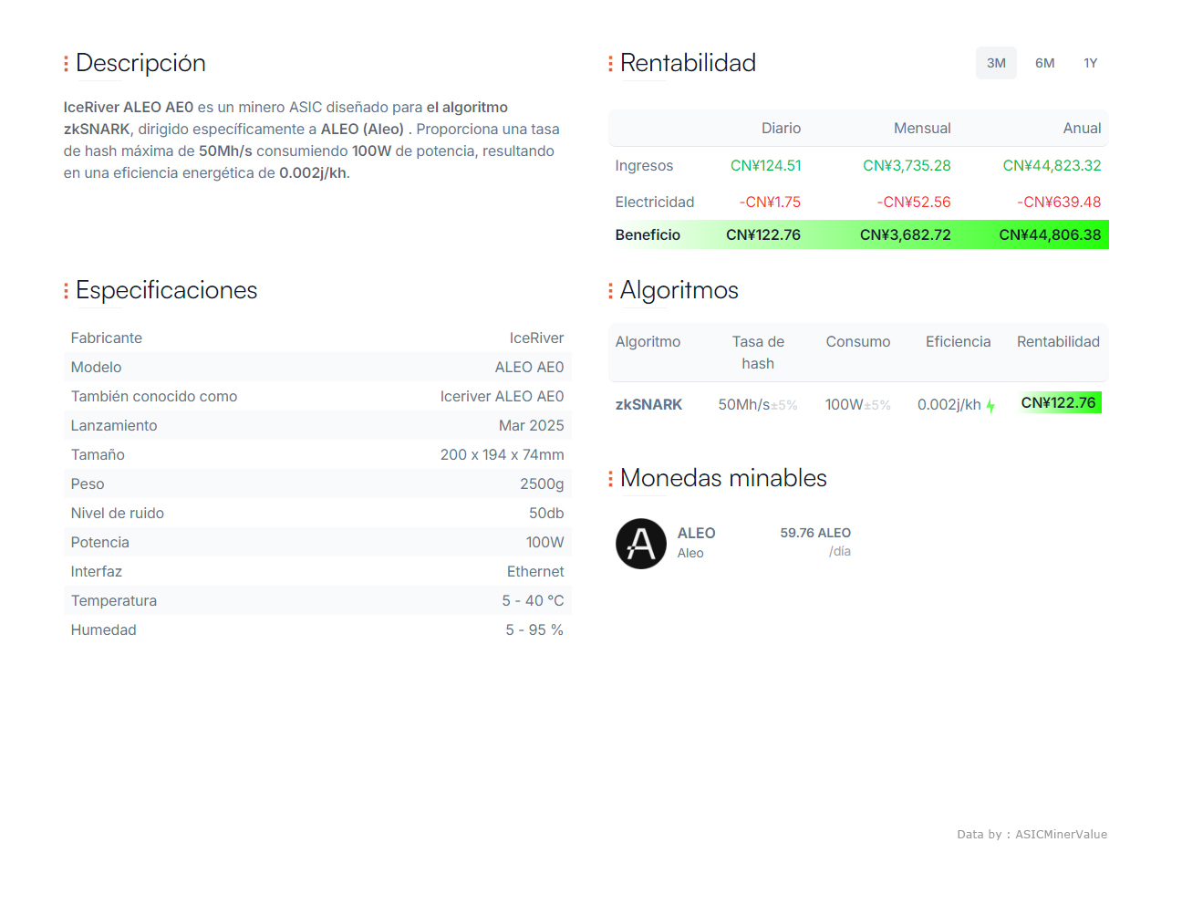Click the Temperatura value 5 - 40 °C
The width and height of the screenshot is (1182, 915).
533,600
